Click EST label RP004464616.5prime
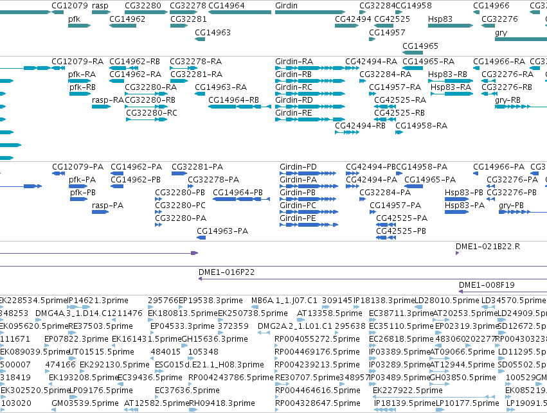The height and width of the screenshot is (413, 547). click(318, 390)
